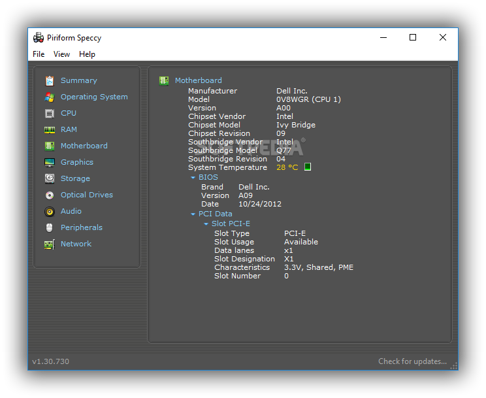The height and width of the screenshot is (398, 486).
Task: Click the version number v1.30.730
Action: pos(50,361)
